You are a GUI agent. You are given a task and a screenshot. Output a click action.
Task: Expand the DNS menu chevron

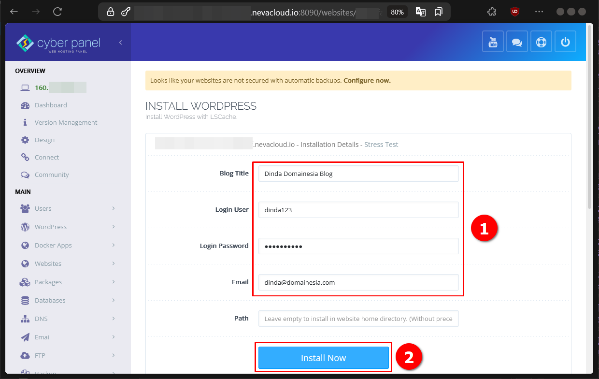pos(114,319)
